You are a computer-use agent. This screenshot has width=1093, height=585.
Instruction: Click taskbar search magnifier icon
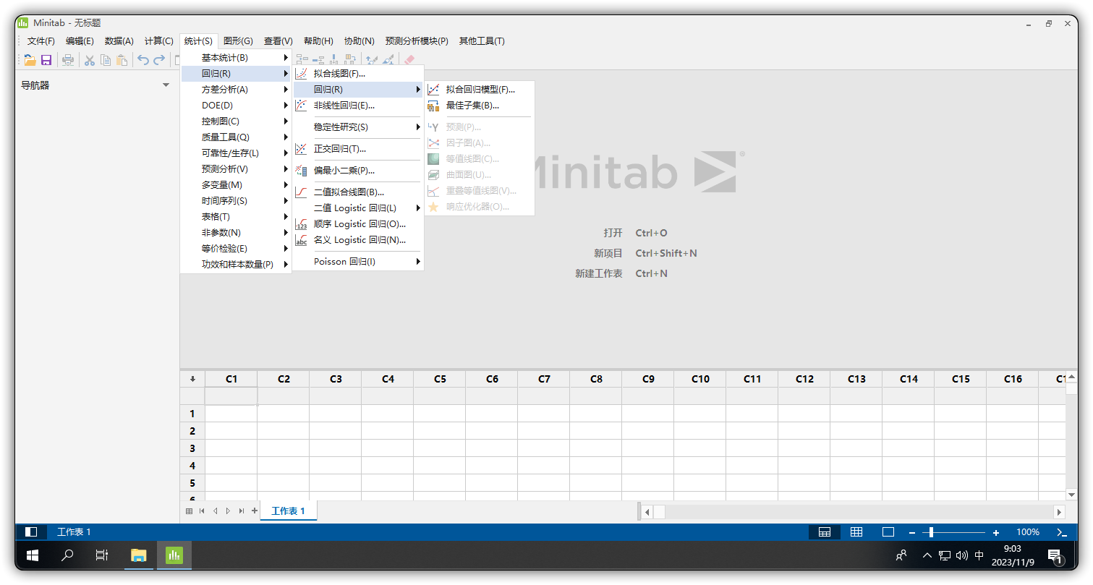tap(67, 555)
